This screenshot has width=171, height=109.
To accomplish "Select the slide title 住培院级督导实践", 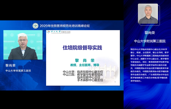I will 82,47.
